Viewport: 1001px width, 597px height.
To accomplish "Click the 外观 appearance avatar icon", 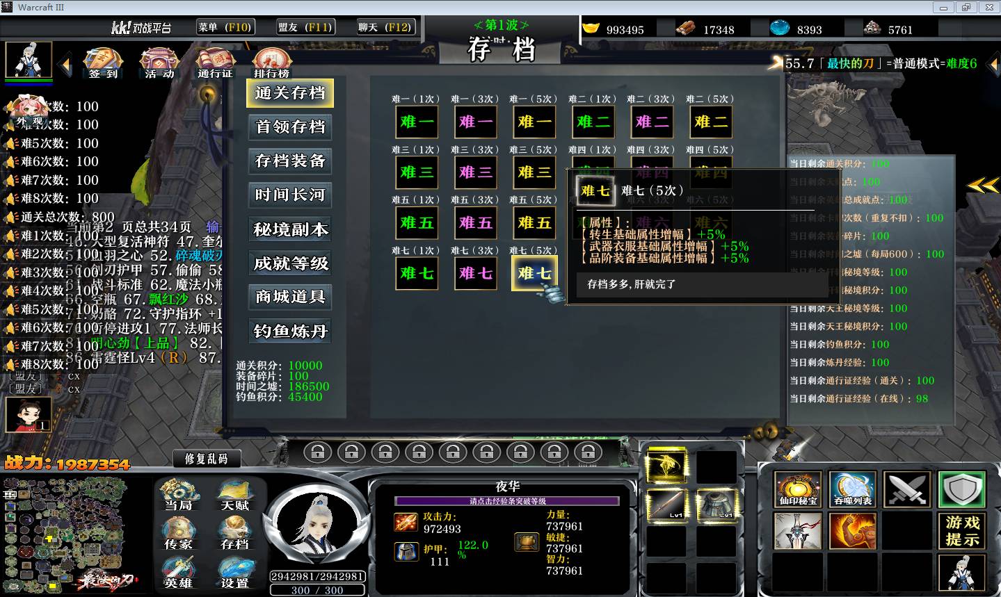I will tap(29, 111).
